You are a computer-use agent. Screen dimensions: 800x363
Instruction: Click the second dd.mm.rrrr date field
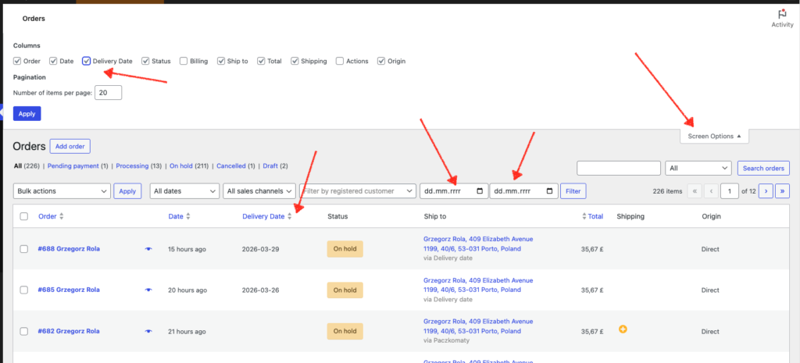click(x=523, y=191)
